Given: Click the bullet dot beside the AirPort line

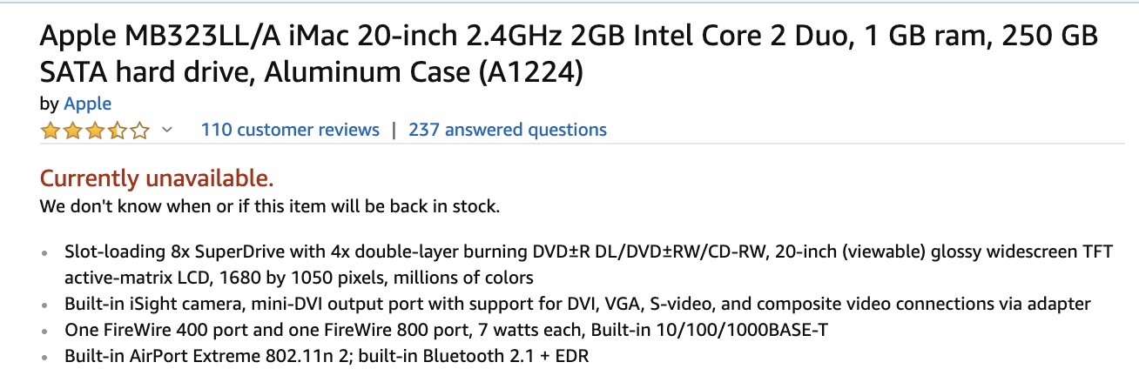Looking at the screenshot, I should tap(46, 357).
